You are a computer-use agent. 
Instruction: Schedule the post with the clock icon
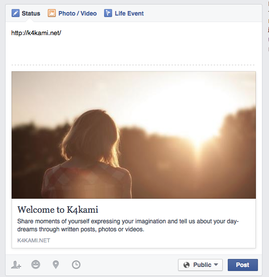tap(76, 264)
